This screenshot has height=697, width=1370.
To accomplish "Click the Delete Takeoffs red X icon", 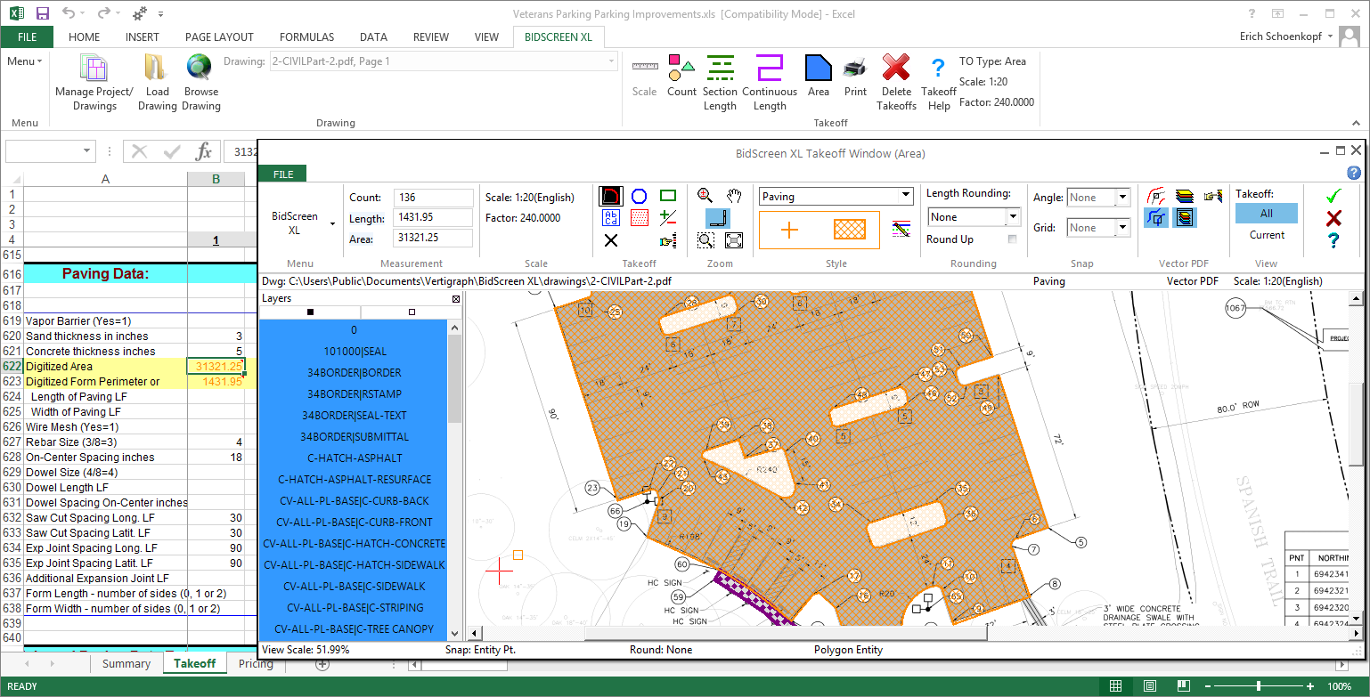I will (x=896, y=82).
